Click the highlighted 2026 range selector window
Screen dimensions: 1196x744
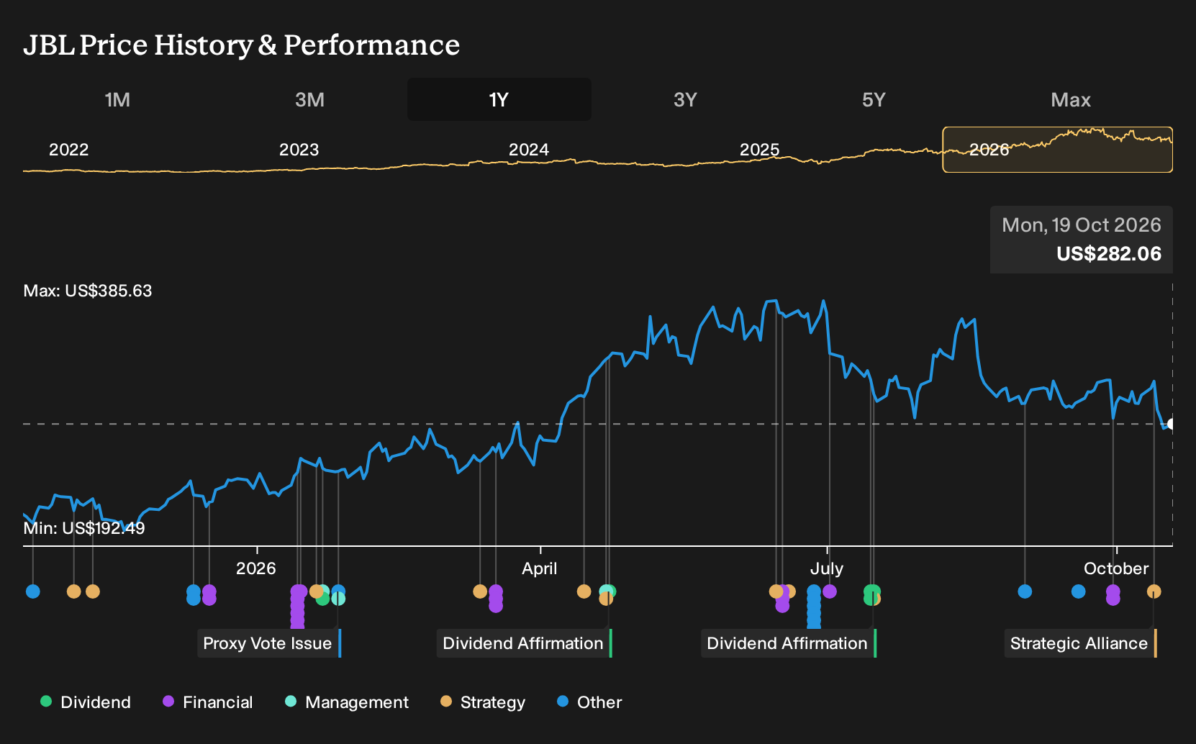pos(1058,150)
